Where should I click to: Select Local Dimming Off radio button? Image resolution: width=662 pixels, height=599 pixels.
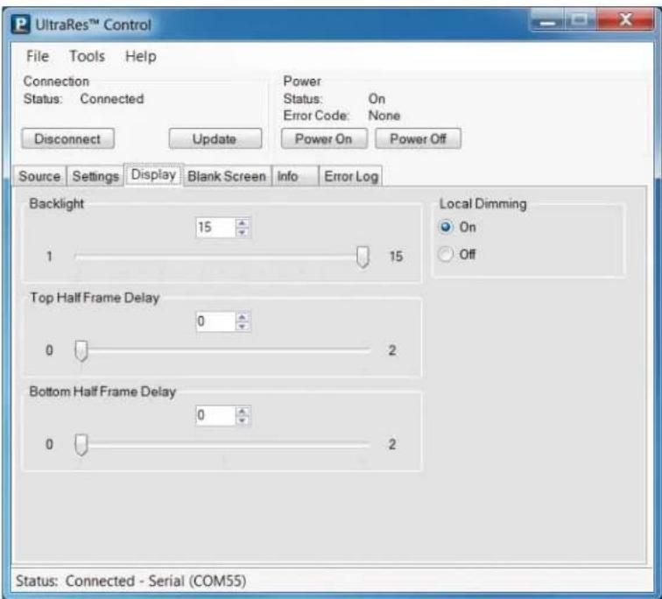pyautogui.click(x=446, y=254)
